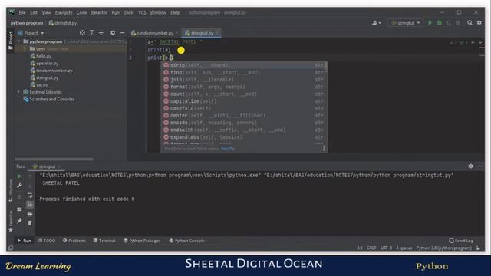Toggle tool window bars icon in status corner
Viewport: 491px width, 276px height.
(x=11, y=248)
